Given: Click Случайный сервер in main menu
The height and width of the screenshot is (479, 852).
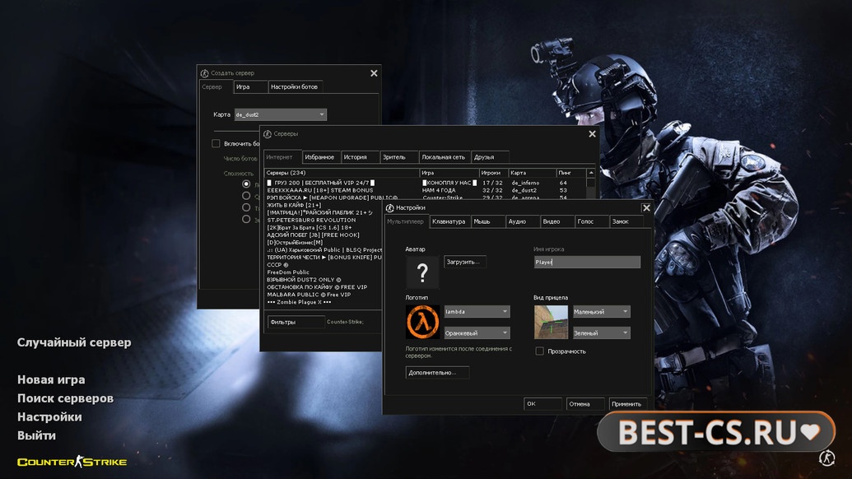Looking at the screenshot, I should 74,342.
